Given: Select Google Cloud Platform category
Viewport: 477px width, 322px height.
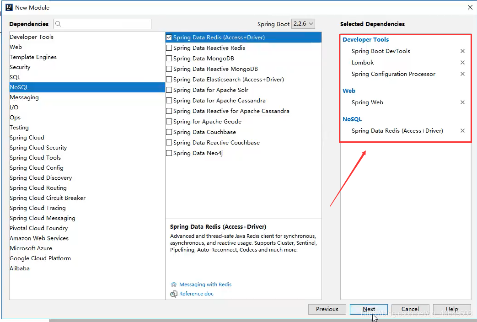Looking at the screenshot, I should [x=87, y=258].
